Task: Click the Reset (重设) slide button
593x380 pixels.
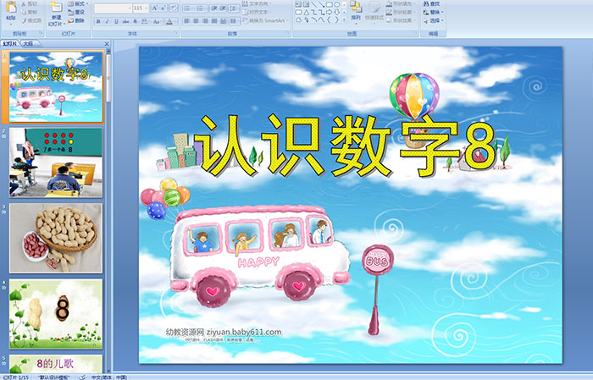Action: coord(76,12)
